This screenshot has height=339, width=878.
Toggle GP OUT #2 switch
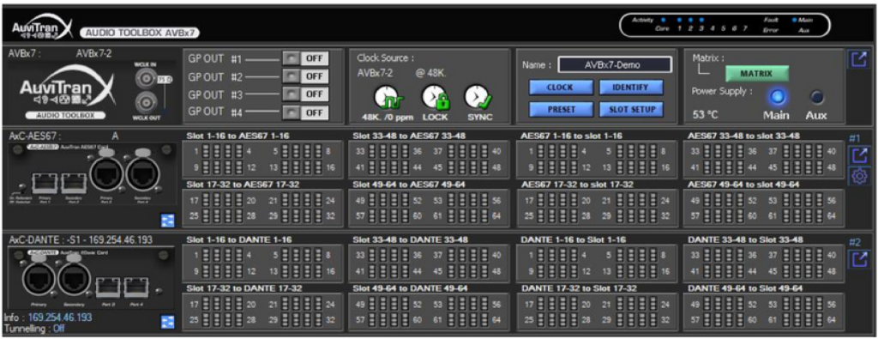(305, 76)
